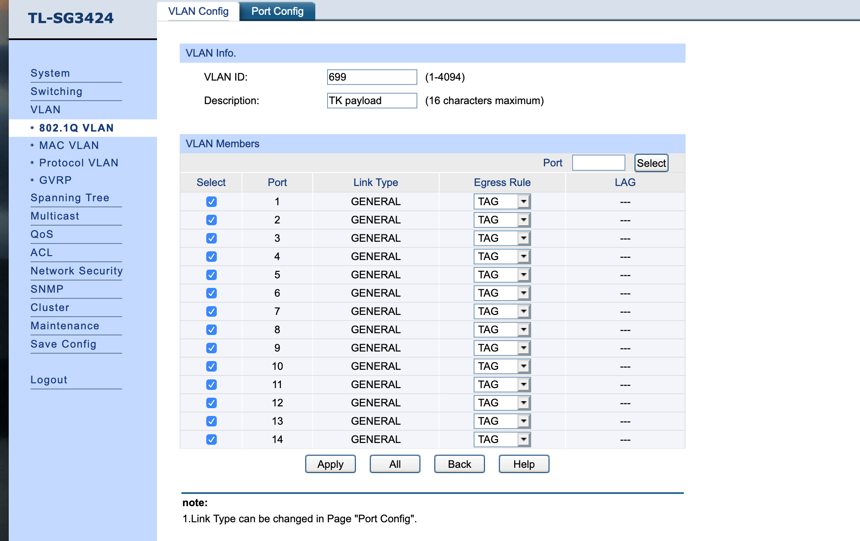Uncheck the checkbox for port 14
This screenshot has width=860, height=541.
pyautogui.click(x=212, y=440)
